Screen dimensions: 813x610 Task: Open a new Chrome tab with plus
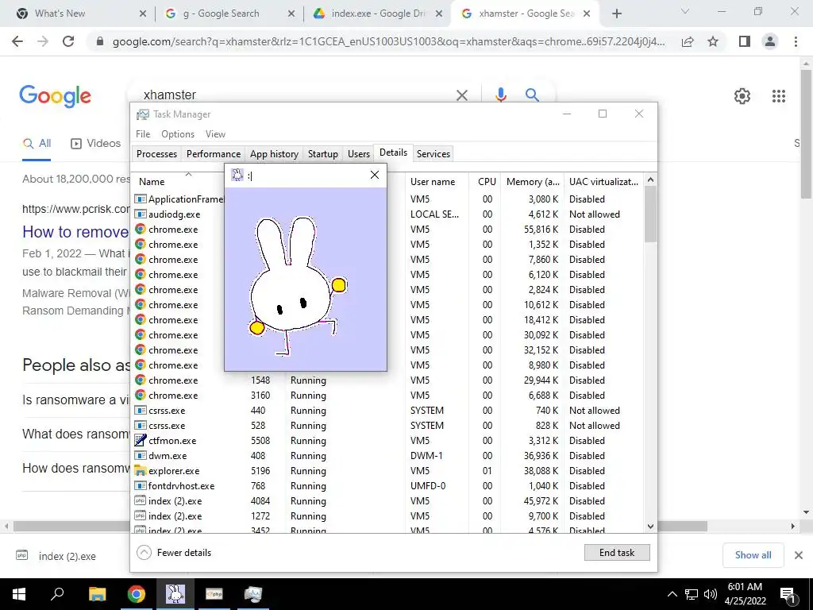[616, 14]
